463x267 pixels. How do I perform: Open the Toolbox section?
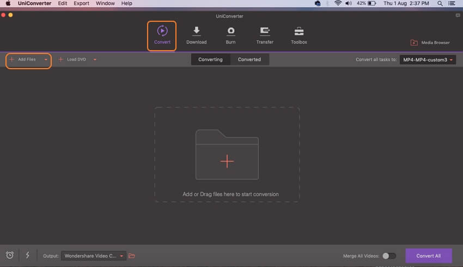coord(299,35)
